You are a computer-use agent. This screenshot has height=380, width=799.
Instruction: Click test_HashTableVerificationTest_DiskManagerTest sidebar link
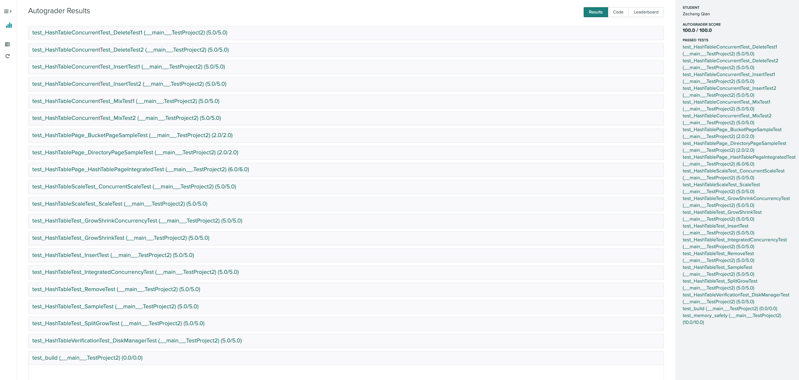click(x=736, y=295)
